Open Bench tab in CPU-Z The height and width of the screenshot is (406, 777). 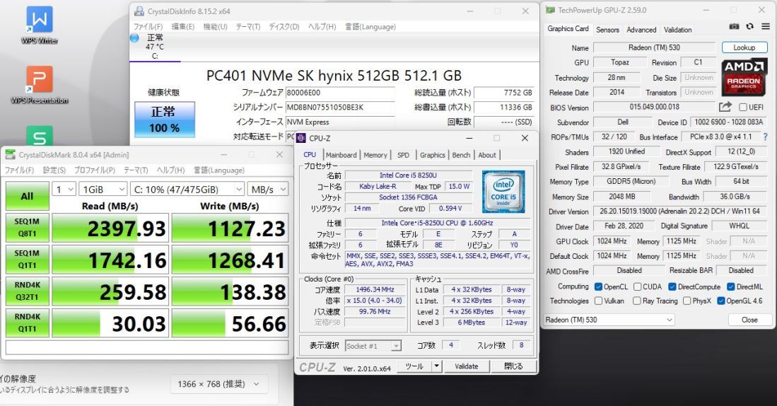(461, 155)
